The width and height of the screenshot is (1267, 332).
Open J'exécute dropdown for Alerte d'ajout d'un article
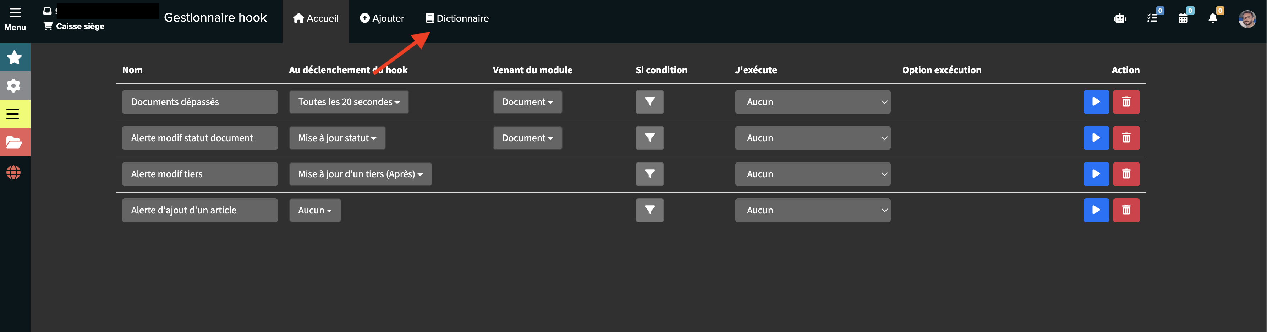[812, 210]
